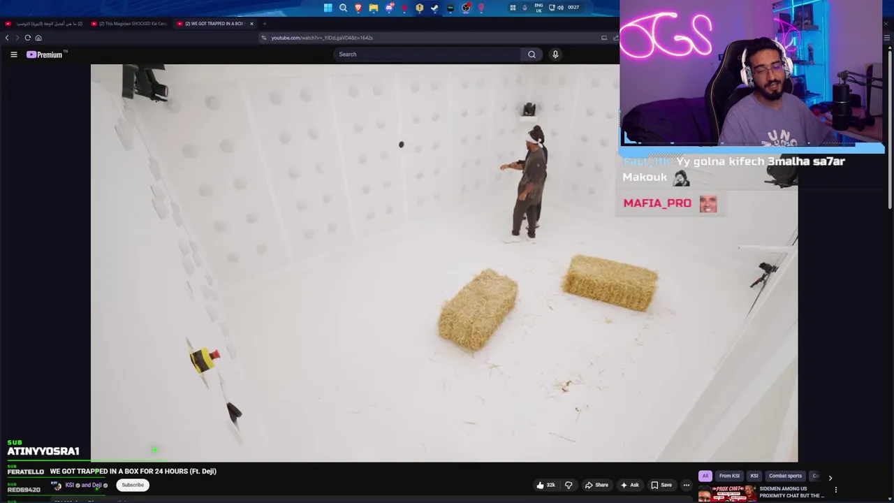894x503 pixels.
Task: Select the 'All' filter chip
Action: click(705, 476)
